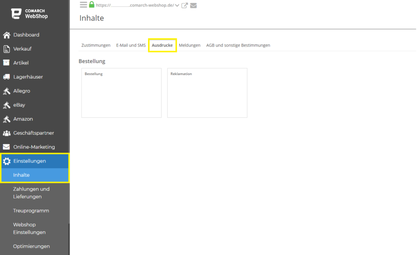Click the Geschäftspartner people icon

click(7, 133)
